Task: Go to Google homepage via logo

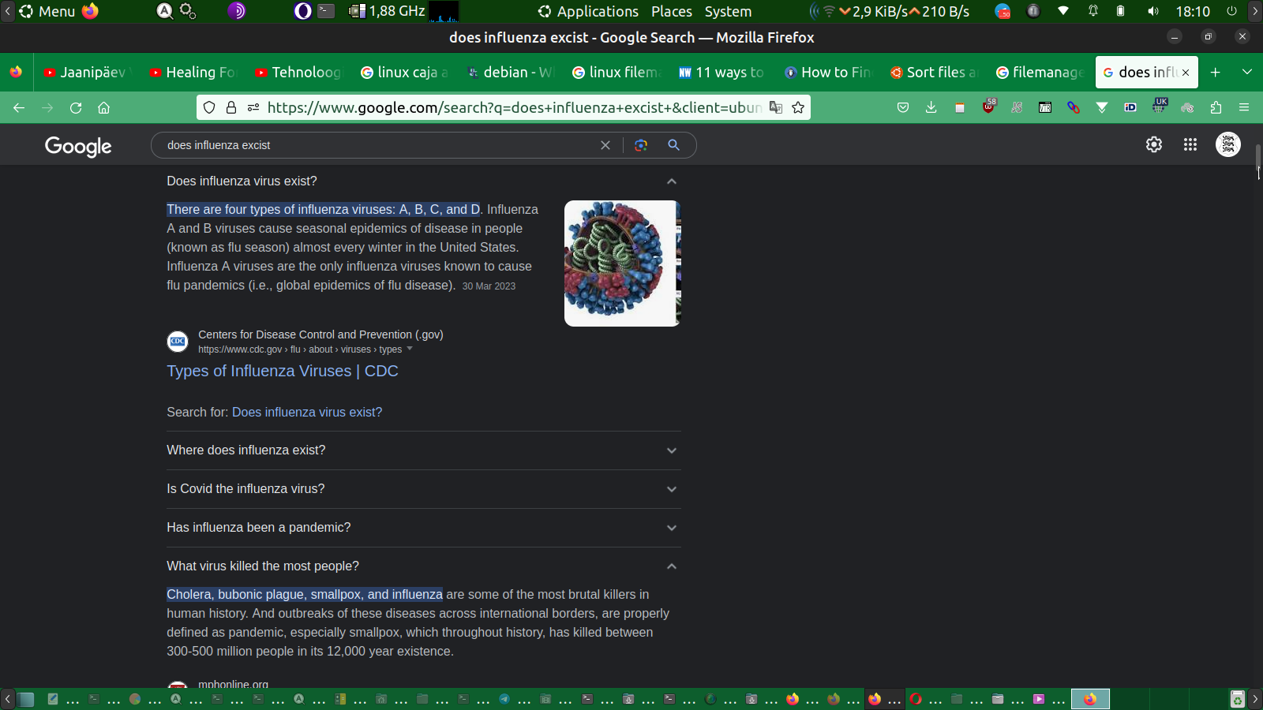Action: tap(78, 146)
